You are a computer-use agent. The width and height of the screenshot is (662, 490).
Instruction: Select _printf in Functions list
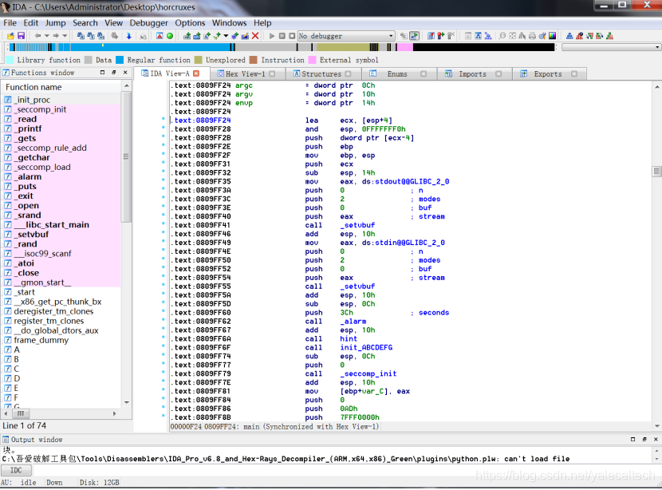tap(61, 128)
